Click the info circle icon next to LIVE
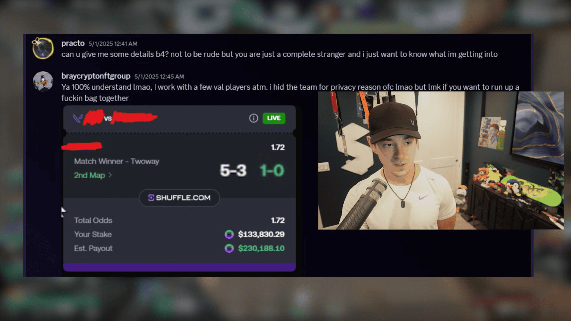Image resolution: width=571 pixels, height=321 pixels. [x=253, y=118]
